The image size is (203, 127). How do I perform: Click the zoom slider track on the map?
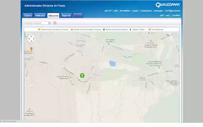coord(31,70)
